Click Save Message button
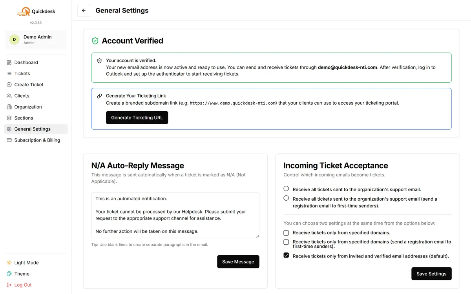 238,261
